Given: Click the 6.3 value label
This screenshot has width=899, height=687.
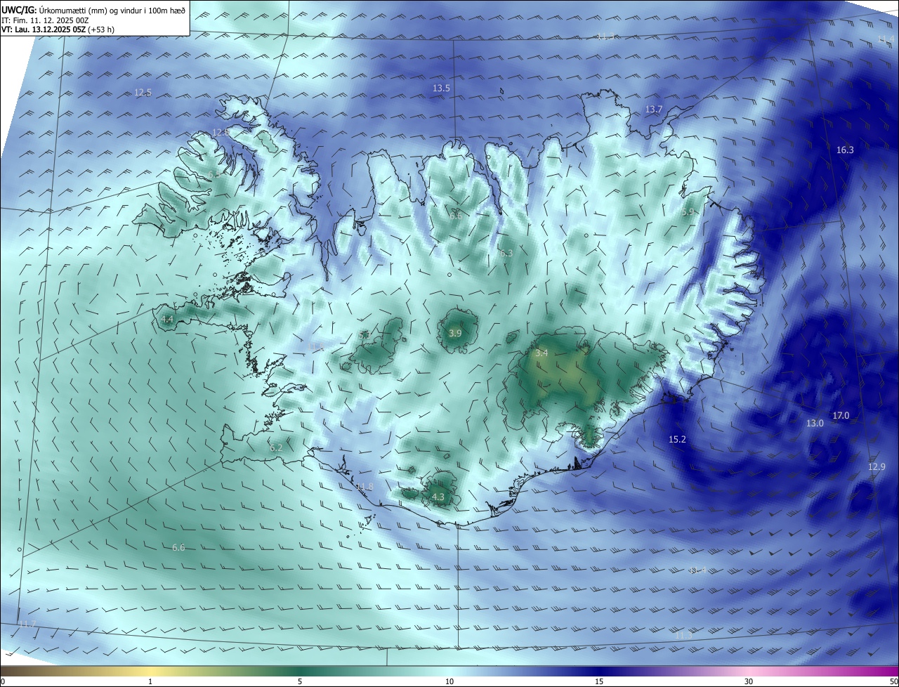Looking at the screenshot, I should click(x=506, y=253).
